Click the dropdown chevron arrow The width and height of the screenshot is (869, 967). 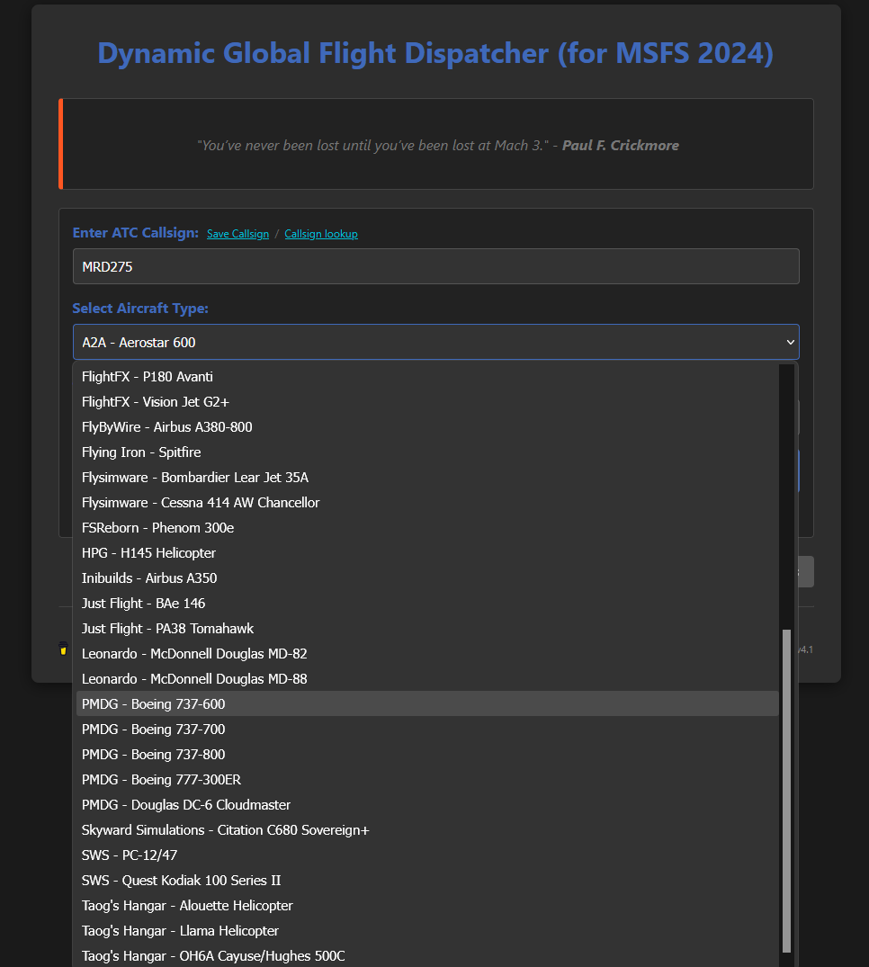click(x=790, y=342)
